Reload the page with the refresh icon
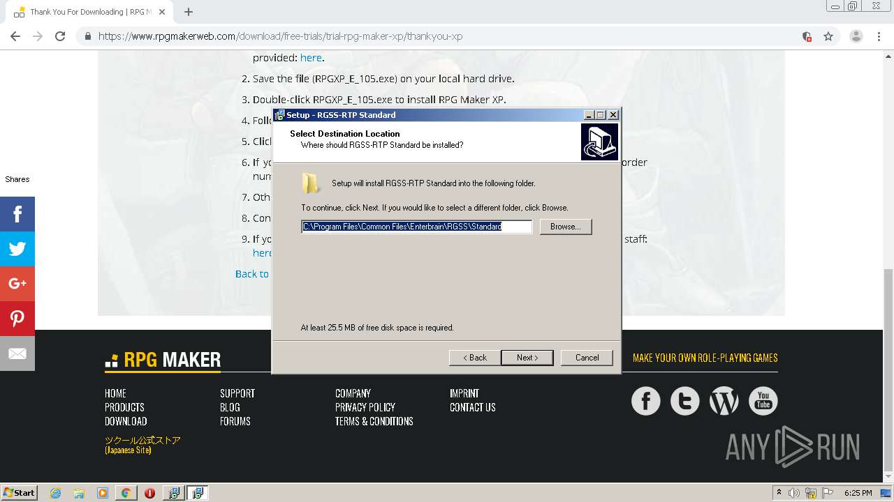Viewport: 894px width, 502px height. point(60,36)
